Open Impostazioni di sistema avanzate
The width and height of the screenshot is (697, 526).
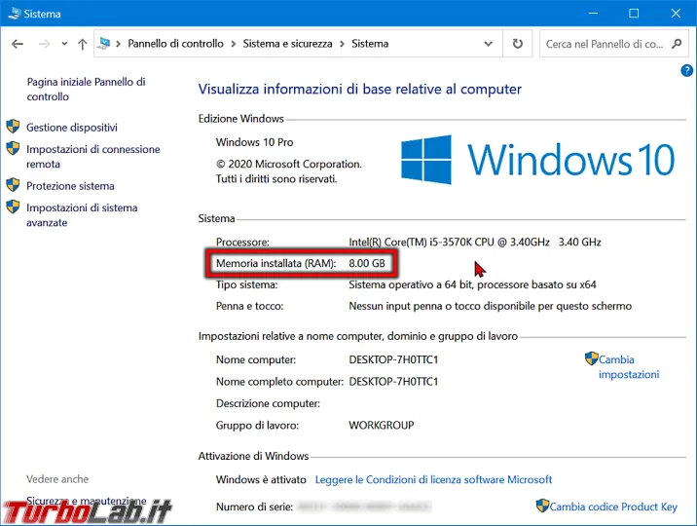click(x=82, y=215)
